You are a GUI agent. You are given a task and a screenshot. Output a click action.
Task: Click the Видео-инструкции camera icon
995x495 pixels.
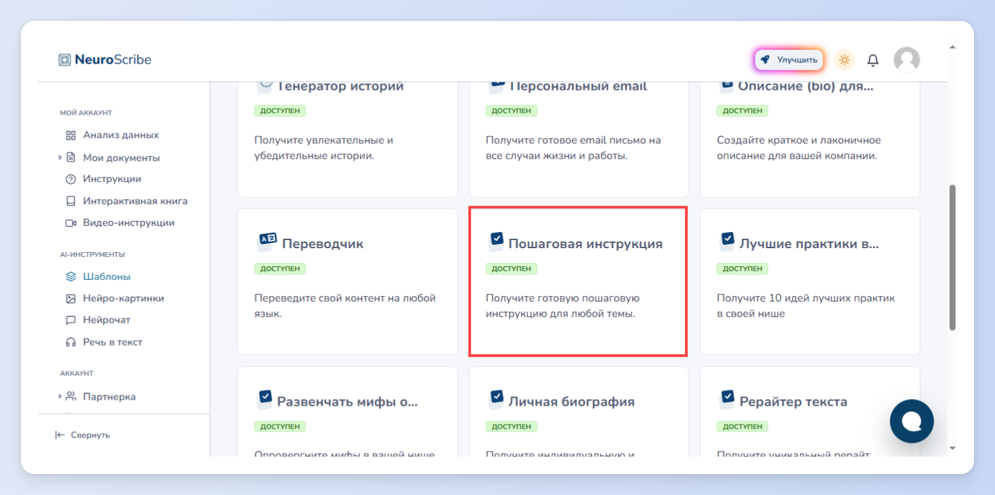click(x=70, y=222)
